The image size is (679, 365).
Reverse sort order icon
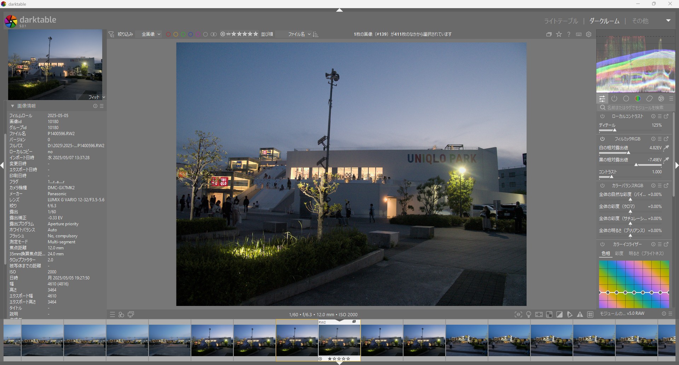tap(316, 34)
